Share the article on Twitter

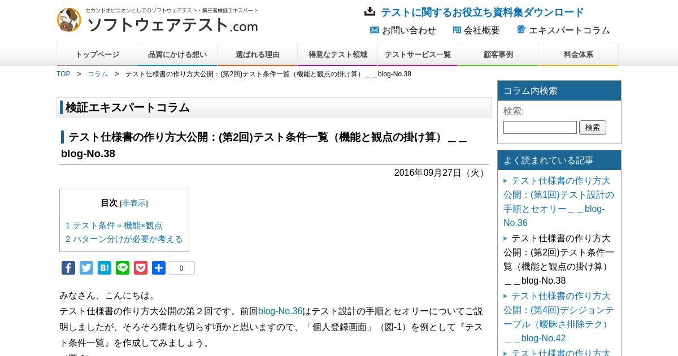[86, 268]
